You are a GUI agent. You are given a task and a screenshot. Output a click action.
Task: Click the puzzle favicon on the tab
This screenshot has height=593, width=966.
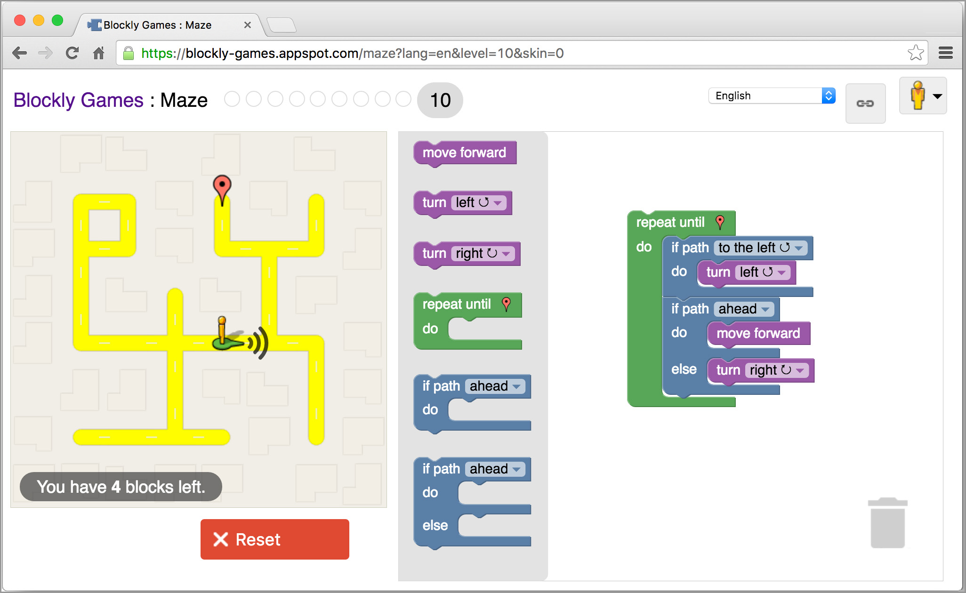95,25
